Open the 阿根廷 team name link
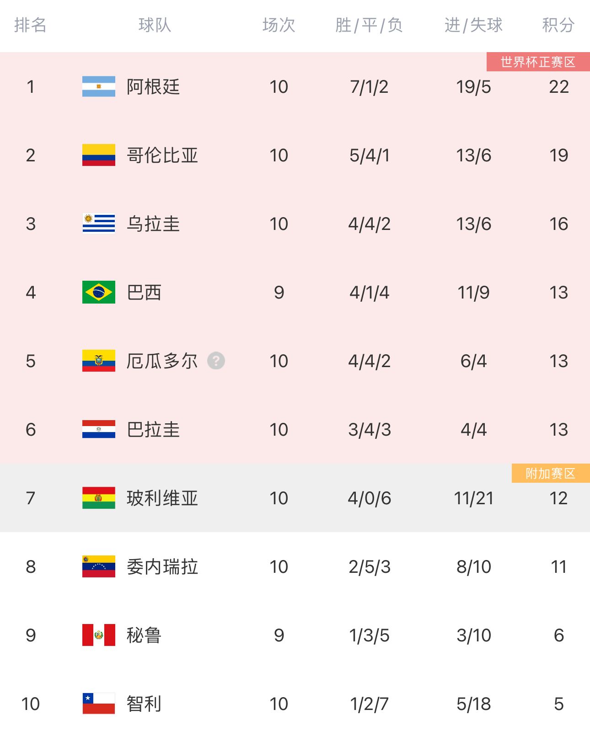This screenshot has width=590, height=731. [x=153, y=87]
